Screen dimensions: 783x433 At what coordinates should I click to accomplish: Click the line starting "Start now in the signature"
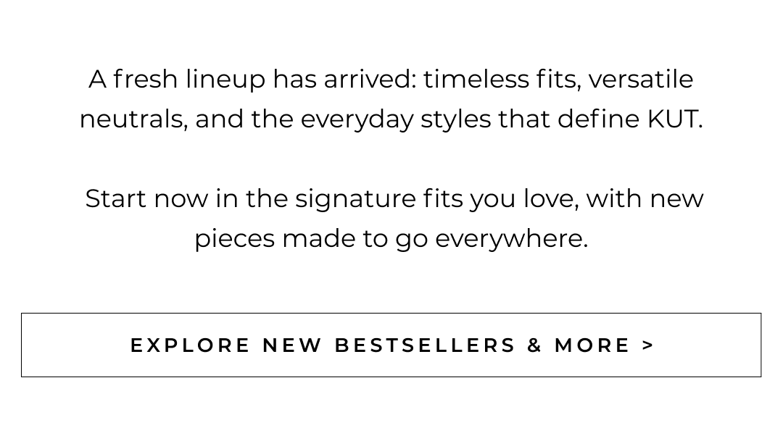pyautogui.click(x=394, y=198)
